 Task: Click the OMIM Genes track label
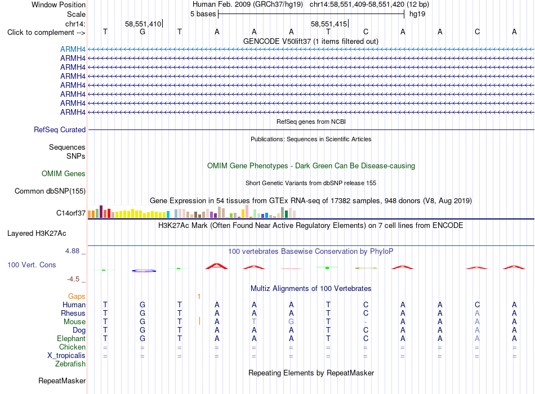coord(64,173)
